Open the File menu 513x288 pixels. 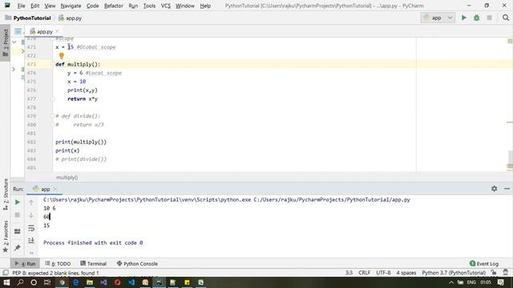tap(21, 6)
